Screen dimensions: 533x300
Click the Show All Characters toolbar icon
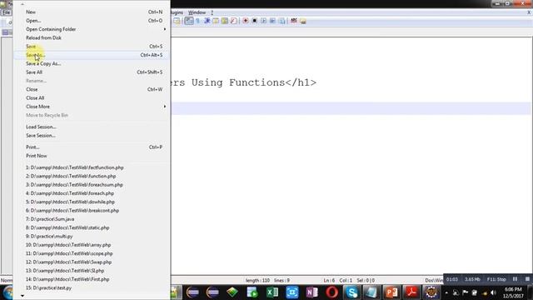tap(198, 21)
